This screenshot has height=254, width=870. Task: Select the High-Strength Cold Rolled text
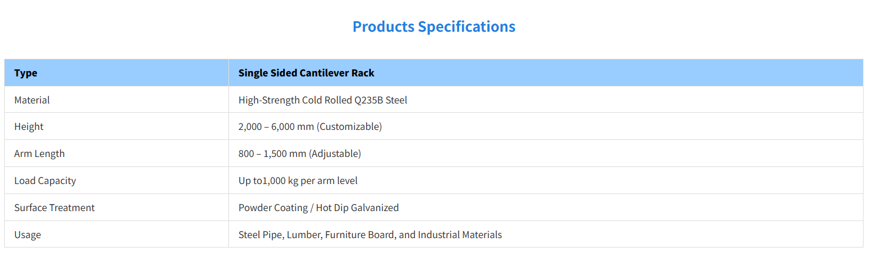[294, 100]
